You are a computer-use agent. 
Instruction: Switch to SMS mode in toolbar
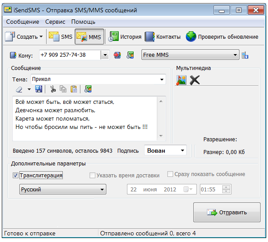click(61, 37)
